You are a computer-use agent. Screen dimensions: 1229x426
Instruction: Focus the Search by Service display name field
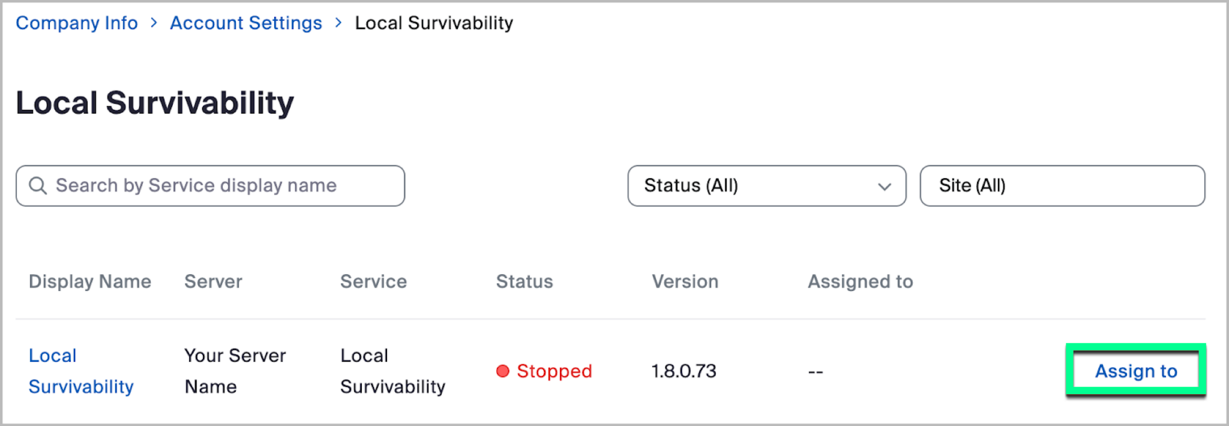coord(222,186)
